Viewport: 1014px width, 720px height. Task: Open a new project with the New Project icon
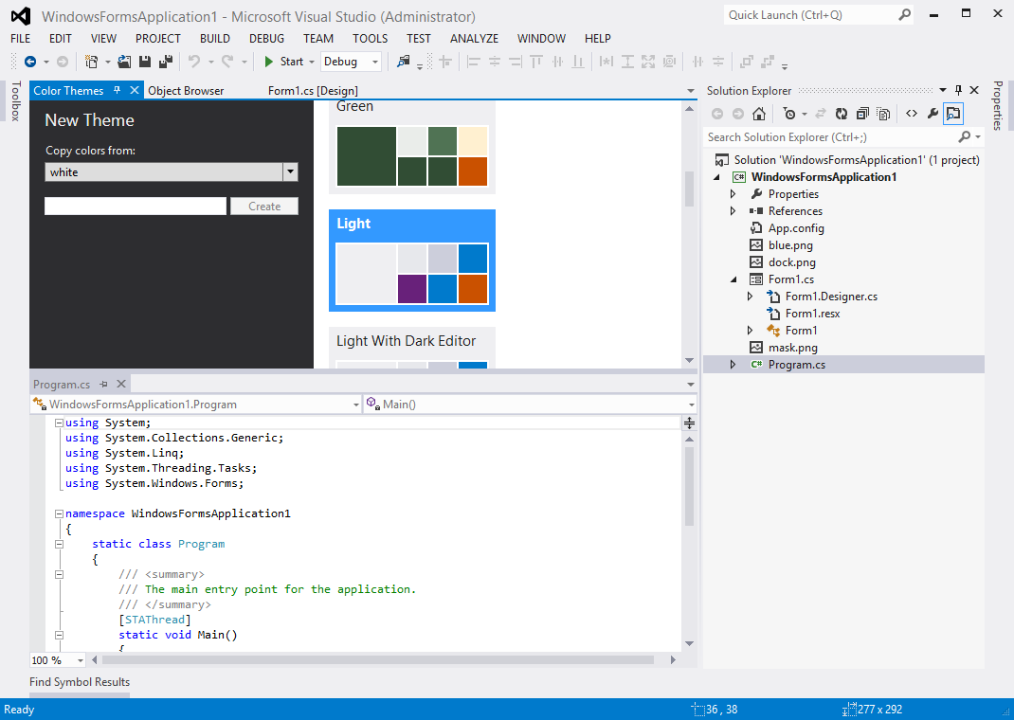(x=93, y=61)
